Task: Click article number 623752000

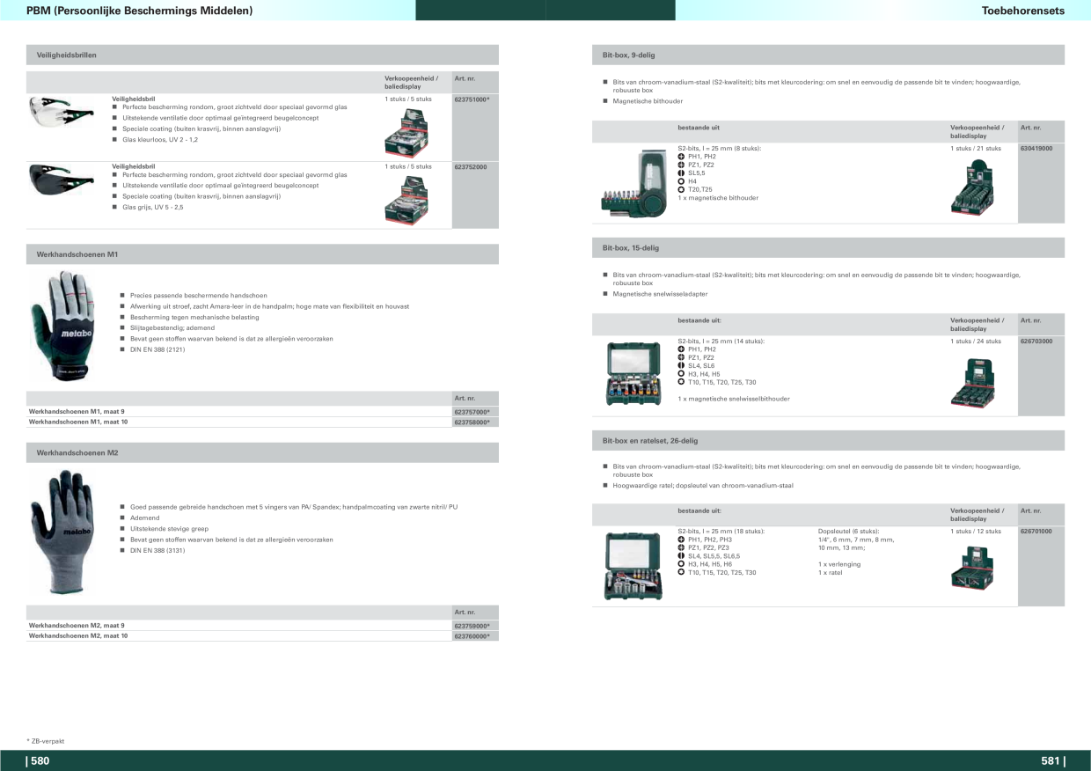Action: click(x=471, y=166)
